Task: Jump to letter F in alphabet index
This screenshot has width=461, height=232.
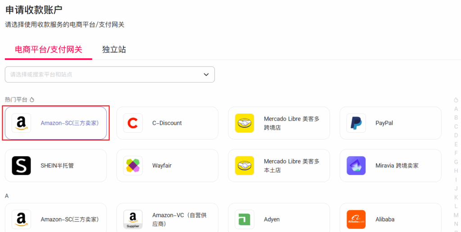Action: (456, 153)
